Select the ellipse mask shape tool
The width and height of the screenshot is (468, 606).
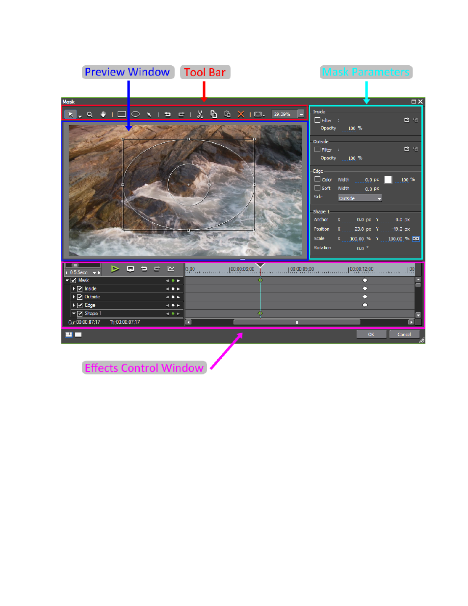(135, 114)
